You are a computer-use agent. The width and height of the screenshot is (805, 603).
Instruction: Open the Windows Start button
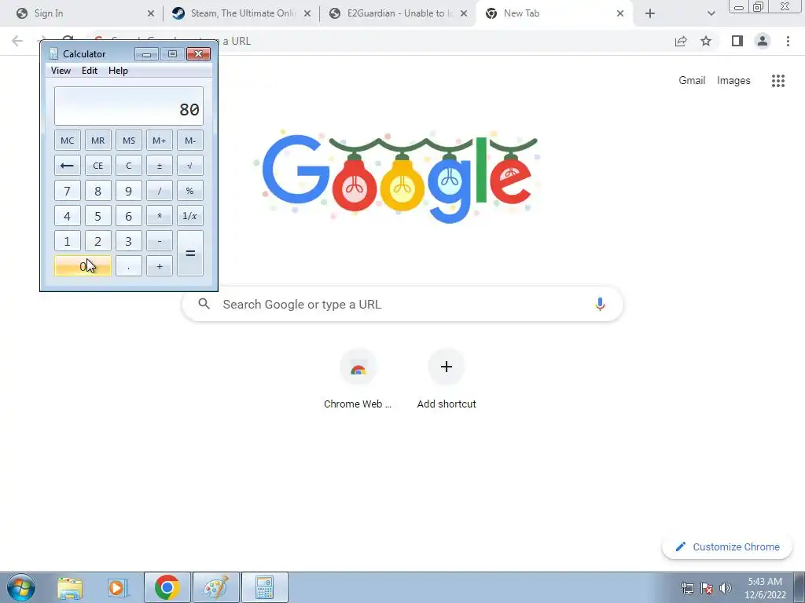point(21,587)
